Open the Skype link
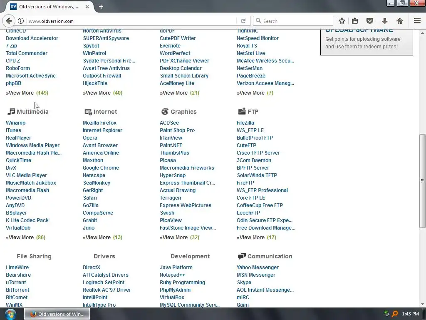 (244, 282)
